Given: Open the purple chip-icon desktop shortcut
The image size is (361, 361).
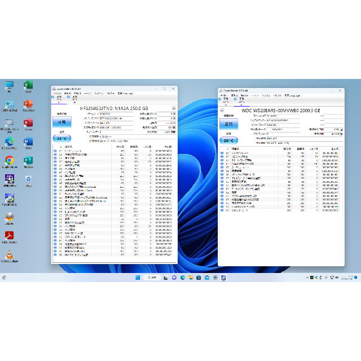Looking at the screenshot, I should 9,181.
